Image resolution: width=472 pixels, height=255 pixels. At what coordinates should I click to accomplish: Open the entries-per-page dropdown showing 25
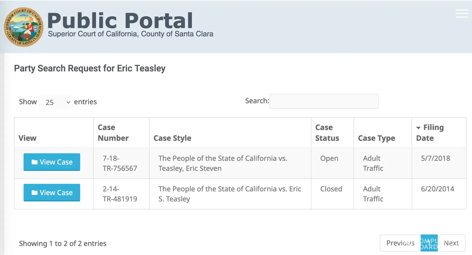coord(56,102)
